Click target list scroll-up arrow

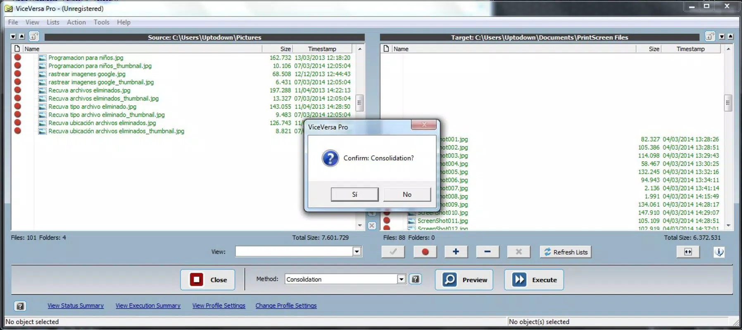click(728, 49)
